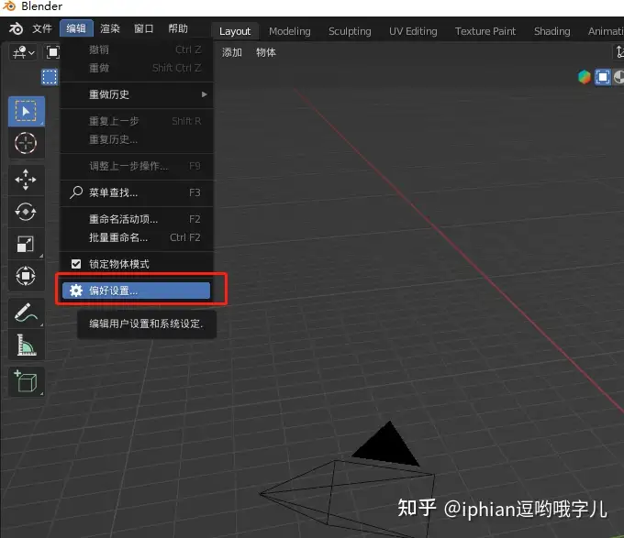
Task: Open the 帮助 menu
Action: click(x=178, y=28)
